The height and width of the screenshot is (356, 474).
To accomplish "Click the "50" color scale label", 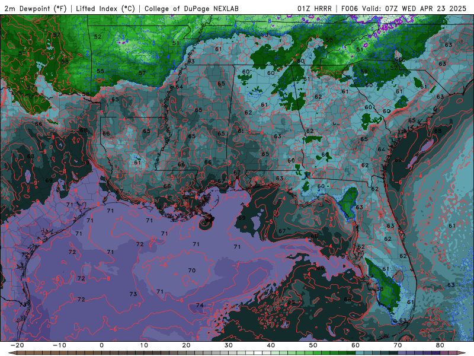I will 313,345.
